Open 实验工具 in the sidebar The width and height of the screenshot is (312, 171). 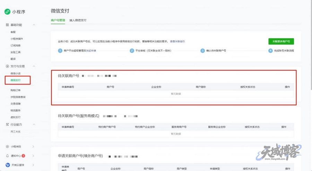point(16,52)
